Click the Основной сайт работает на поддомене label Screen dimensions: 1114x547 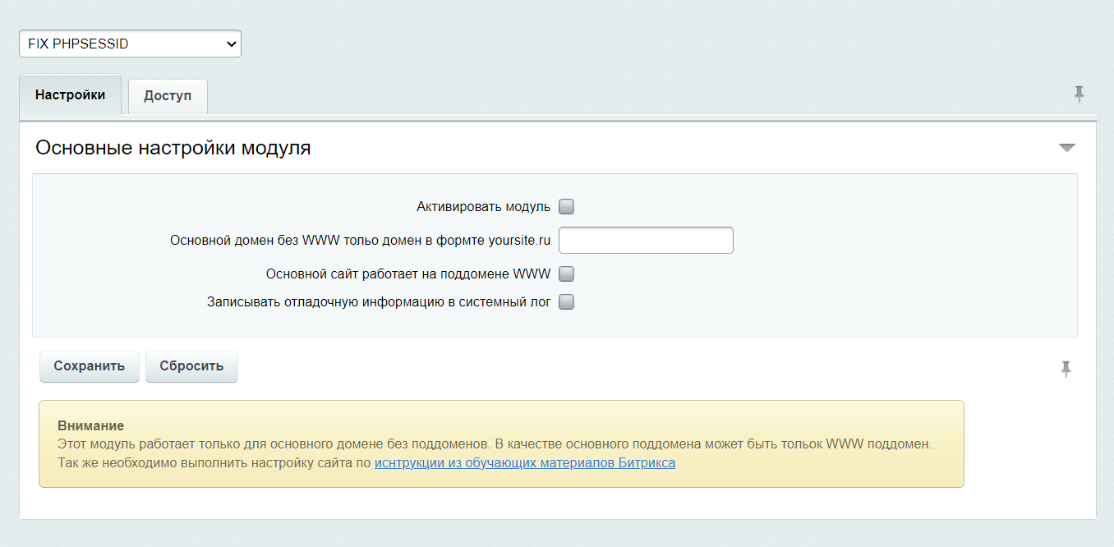point(408,274)
